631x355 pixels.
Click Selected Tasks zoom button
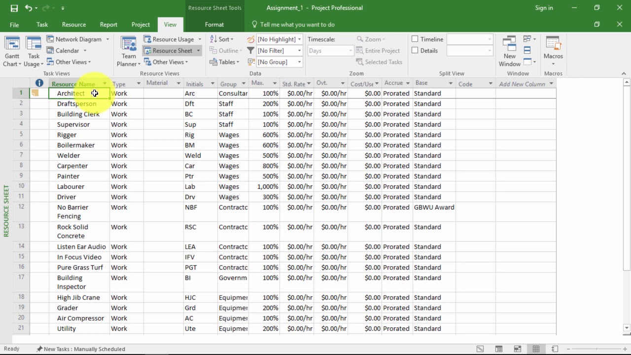pyautogui.click(x=379, y=62)
